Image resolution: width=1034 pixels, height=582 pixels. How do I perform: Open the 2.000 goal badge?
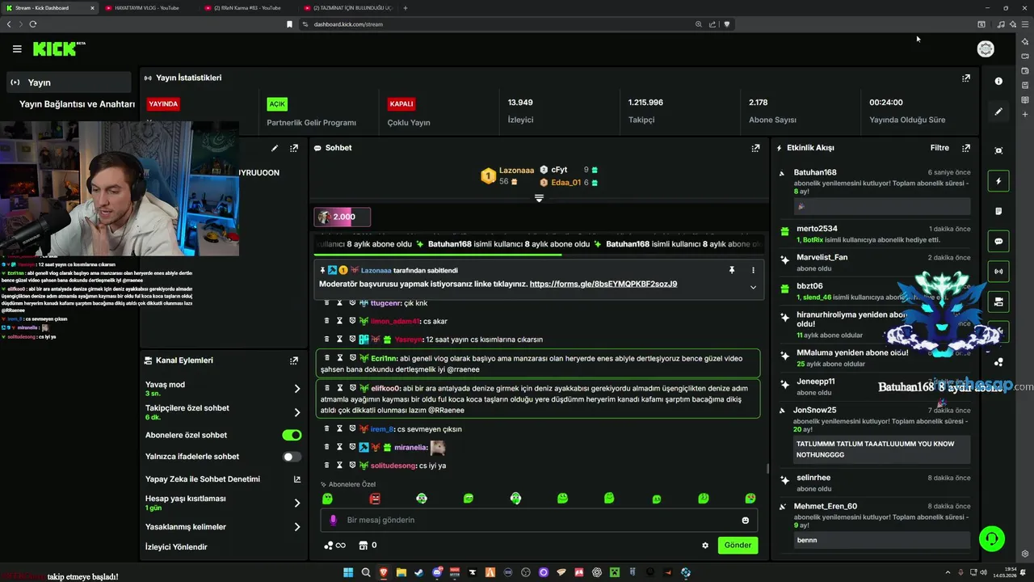pyautogui.click(x=343, y=217)
